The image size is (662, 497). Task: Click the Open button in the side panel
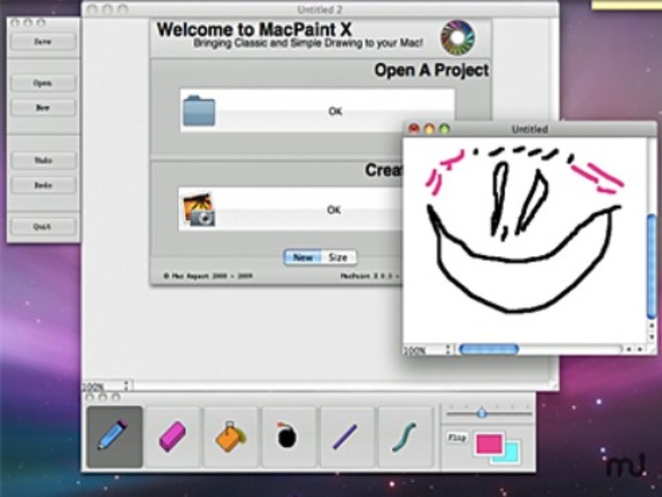(43, 83)
